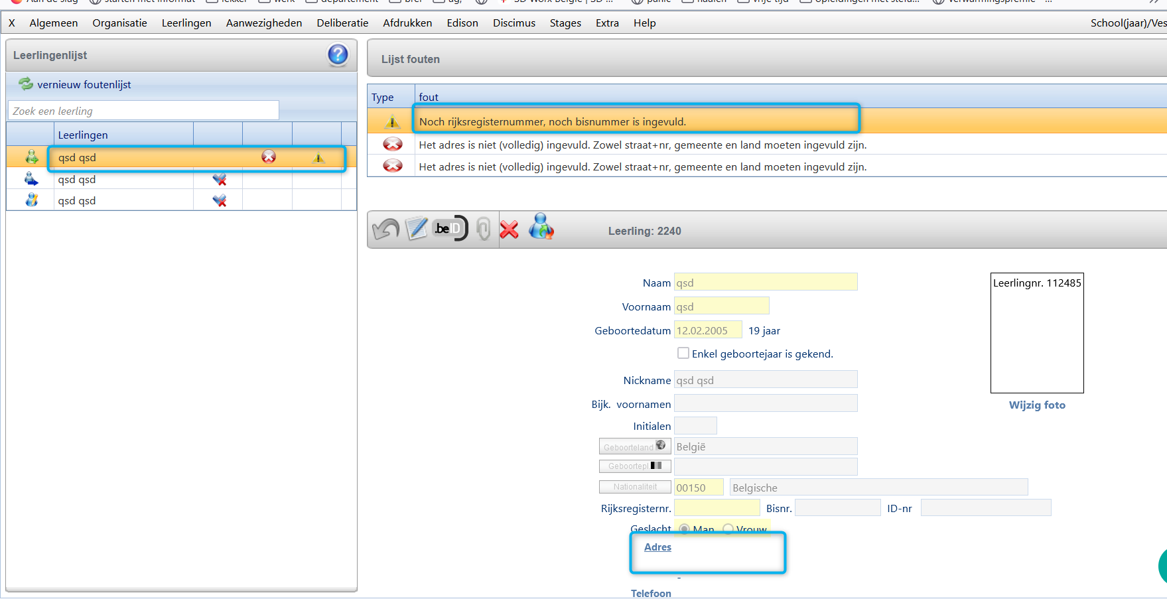This screenshot has width=1167, height=599.
Task: Click the 'Zoek een leerling' search field
Action: point(143,111)
